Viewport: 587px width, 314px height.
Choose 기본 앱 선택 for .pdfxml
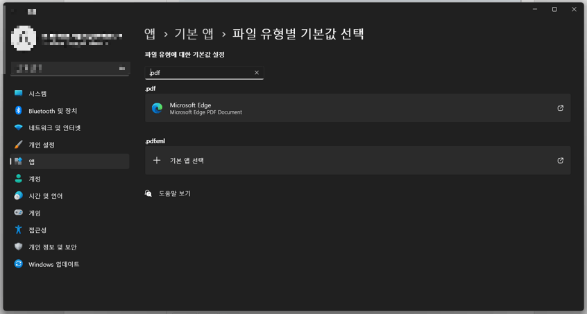tap(358, 160)
